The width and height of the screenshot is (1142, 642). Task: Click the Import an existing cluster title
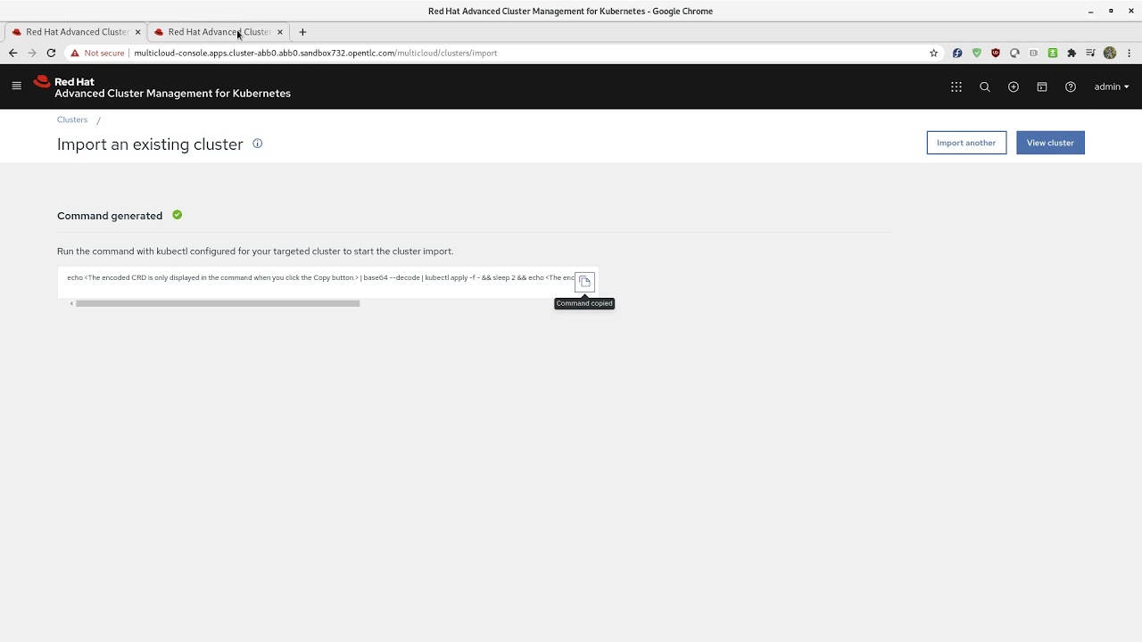point(150,144)
